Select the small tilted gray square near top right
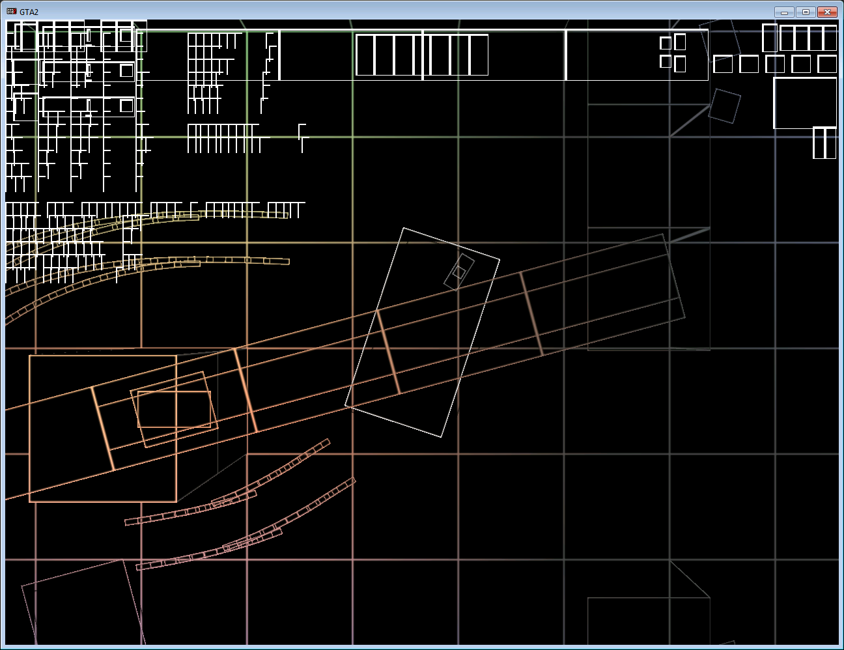This screenshot has height=650, width=844. pyautogui.click(x=724, y=106)
